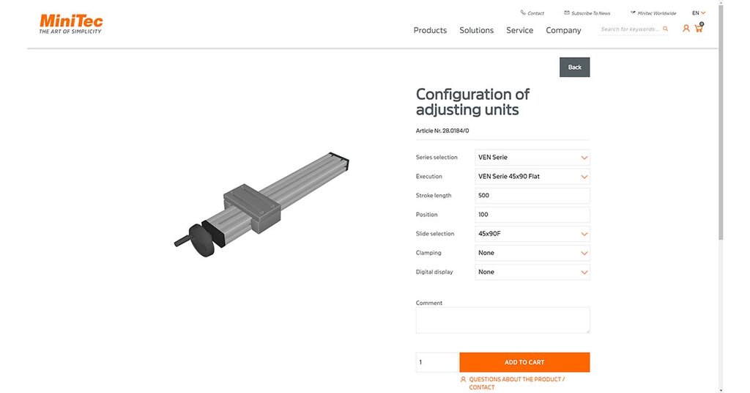
Task: Click the envelope icon for Subscribe To News
Action: click(x=567, y=12)
